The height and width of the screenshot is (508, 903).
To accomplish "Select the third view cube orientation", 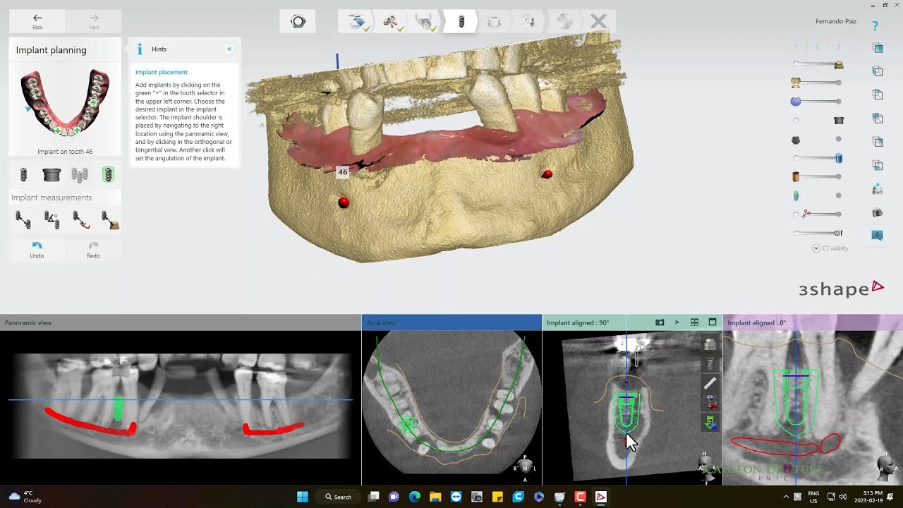I will (878, 95).
